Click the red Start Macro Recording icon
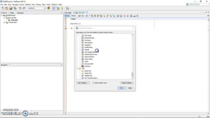This screenshot has width=210, height=118. 125,16
